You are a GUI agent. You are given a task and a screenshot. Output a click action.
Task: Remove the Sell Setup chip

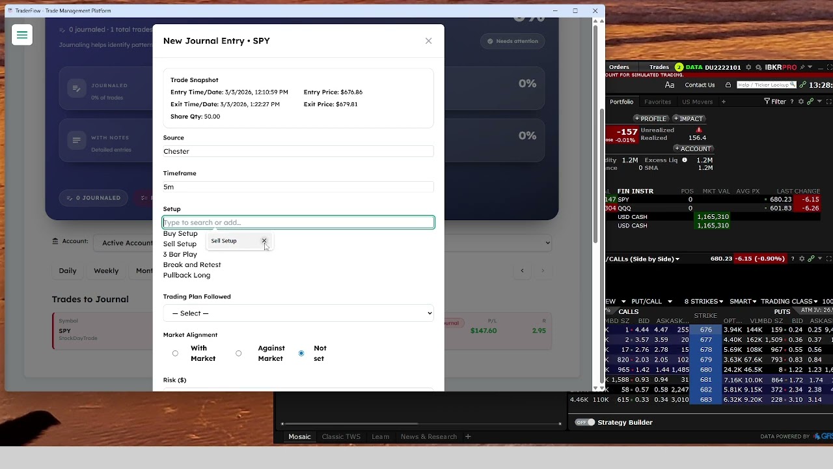tap(264, 241)
